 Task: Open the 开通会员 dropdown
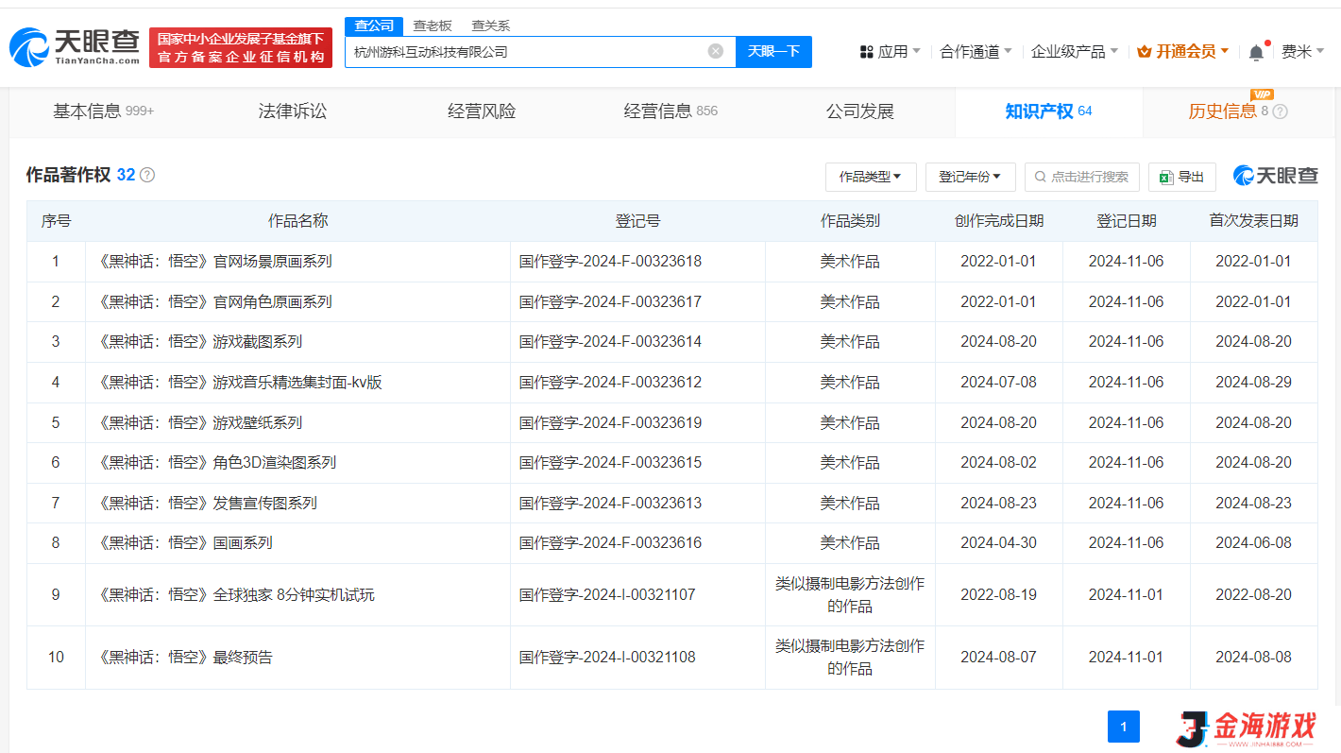[x=1182, y=52]
